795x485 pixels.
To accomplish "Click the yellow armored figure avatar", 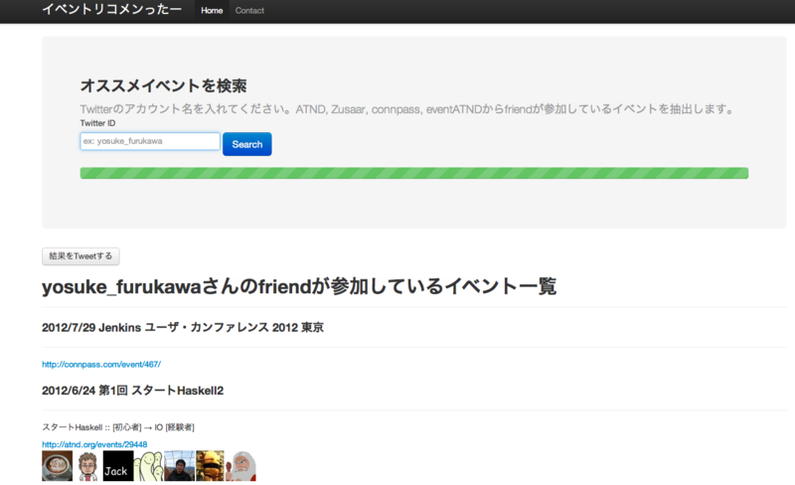I will pyautogui.click(x=210, y=466).
